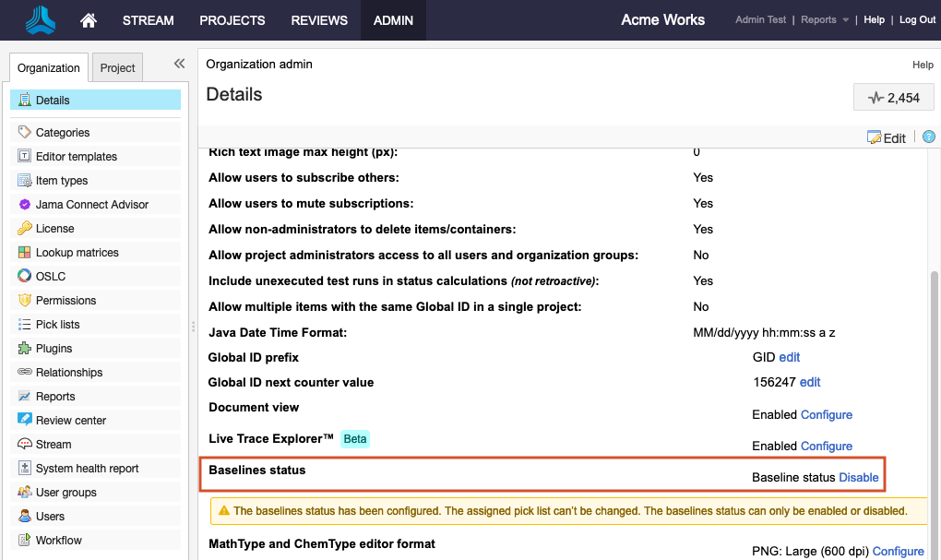Click the Review center pencil icon

coord(25,420)
